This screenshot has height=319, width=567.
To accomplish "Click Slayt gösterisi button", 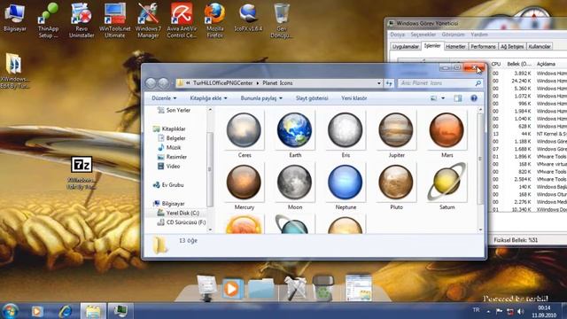I will coord(312,98).
